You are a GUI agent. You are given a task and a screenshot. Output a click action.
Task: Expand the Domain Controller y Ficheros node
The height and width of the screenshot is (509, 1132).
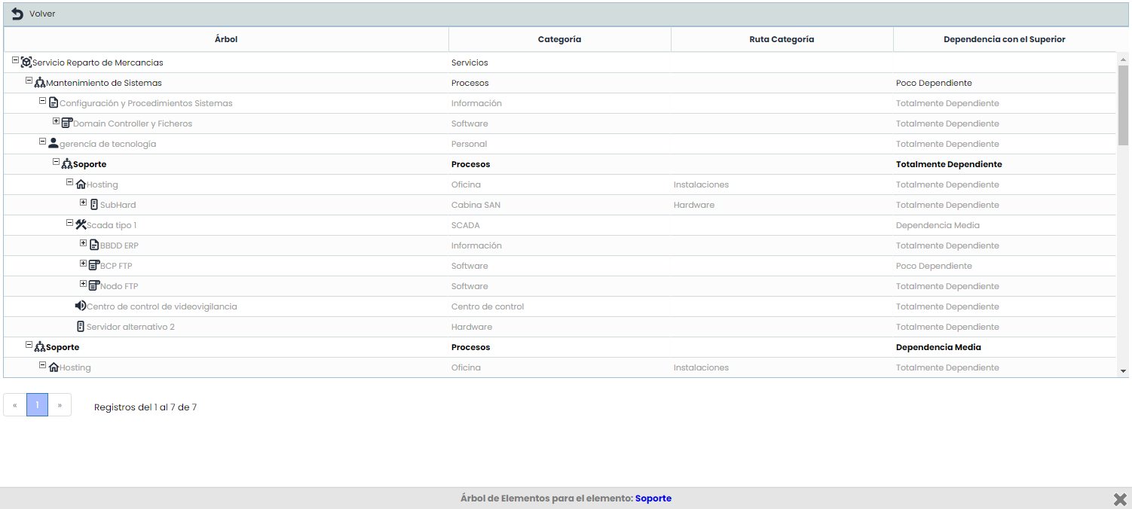(x=56, y=121)
